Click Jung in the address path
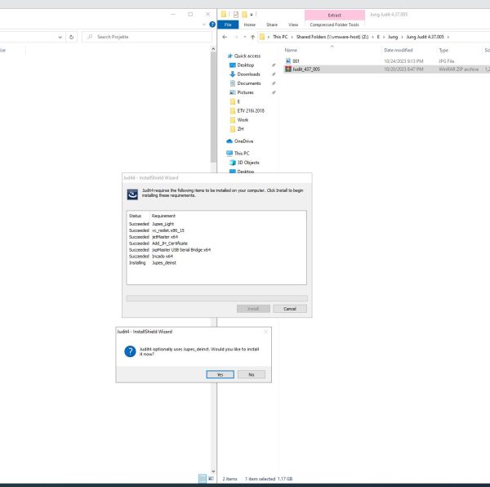The width and height of the screenshot is (490, 487). pos(393,37)
